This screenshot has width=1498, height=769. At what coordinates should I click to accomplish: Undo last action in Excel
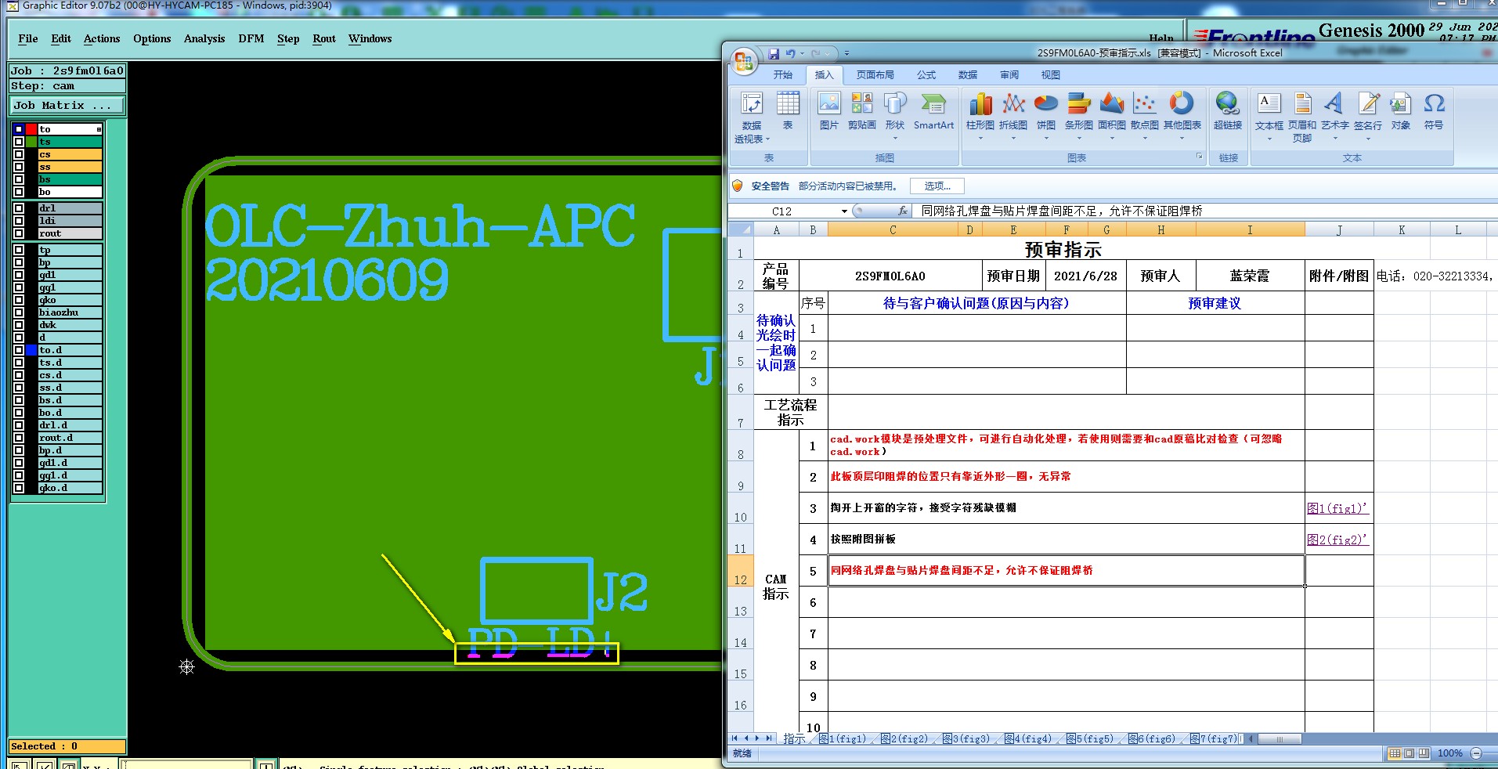coord(790,53)
